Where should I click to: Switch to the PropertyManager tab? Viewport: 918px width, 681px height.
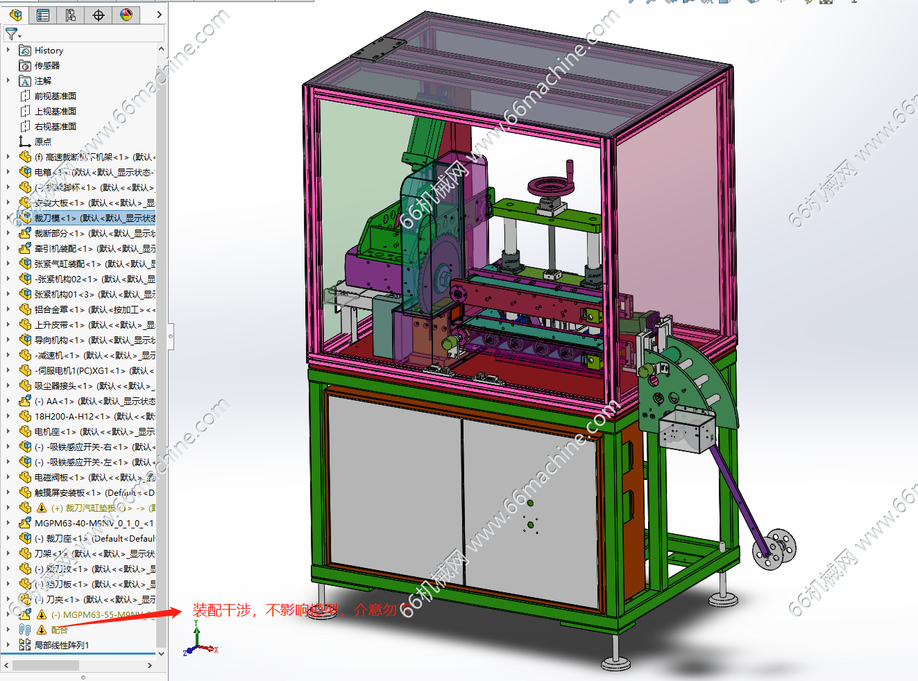click(x=43, y=15)
